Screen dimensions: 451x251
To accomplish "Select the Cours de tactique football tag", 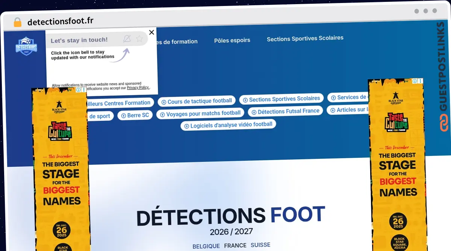I will [197, 101].
